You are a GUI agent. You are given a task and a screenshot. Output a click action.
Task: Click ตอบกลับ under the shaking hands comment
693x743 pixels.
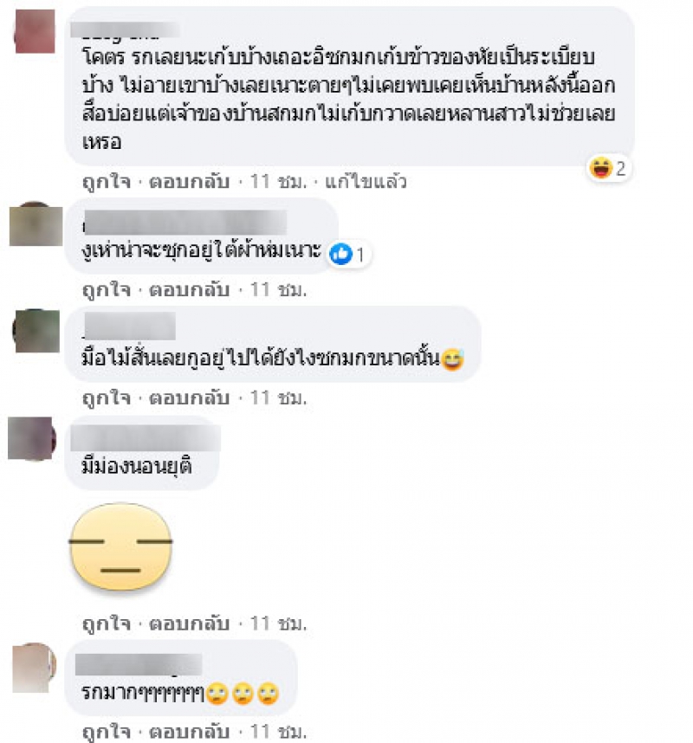(189, 397)
